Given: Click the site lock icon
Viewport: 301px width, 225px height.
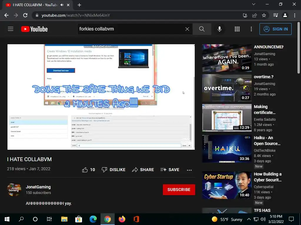Looking at the screenshot, I should tap(37, 15).
